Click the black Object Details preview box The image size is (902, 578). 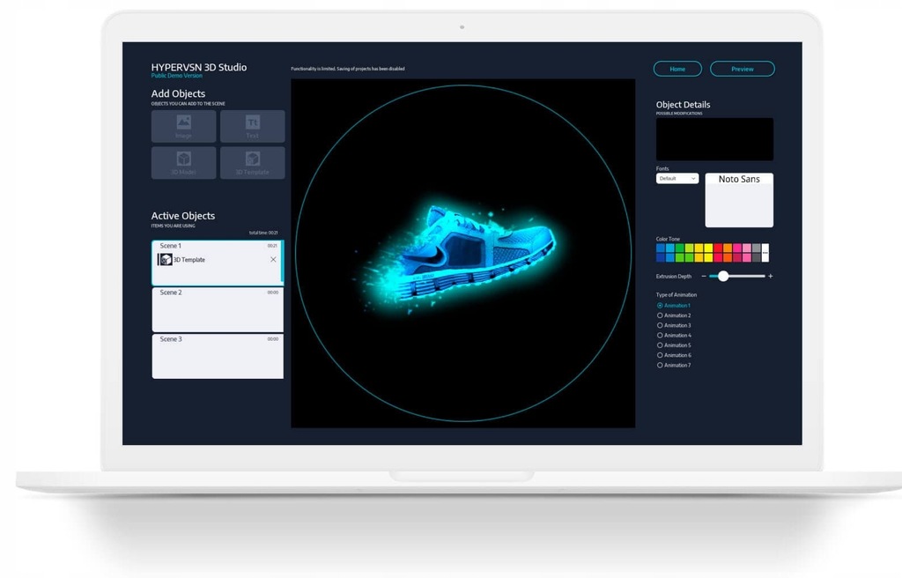click(714, 139)
